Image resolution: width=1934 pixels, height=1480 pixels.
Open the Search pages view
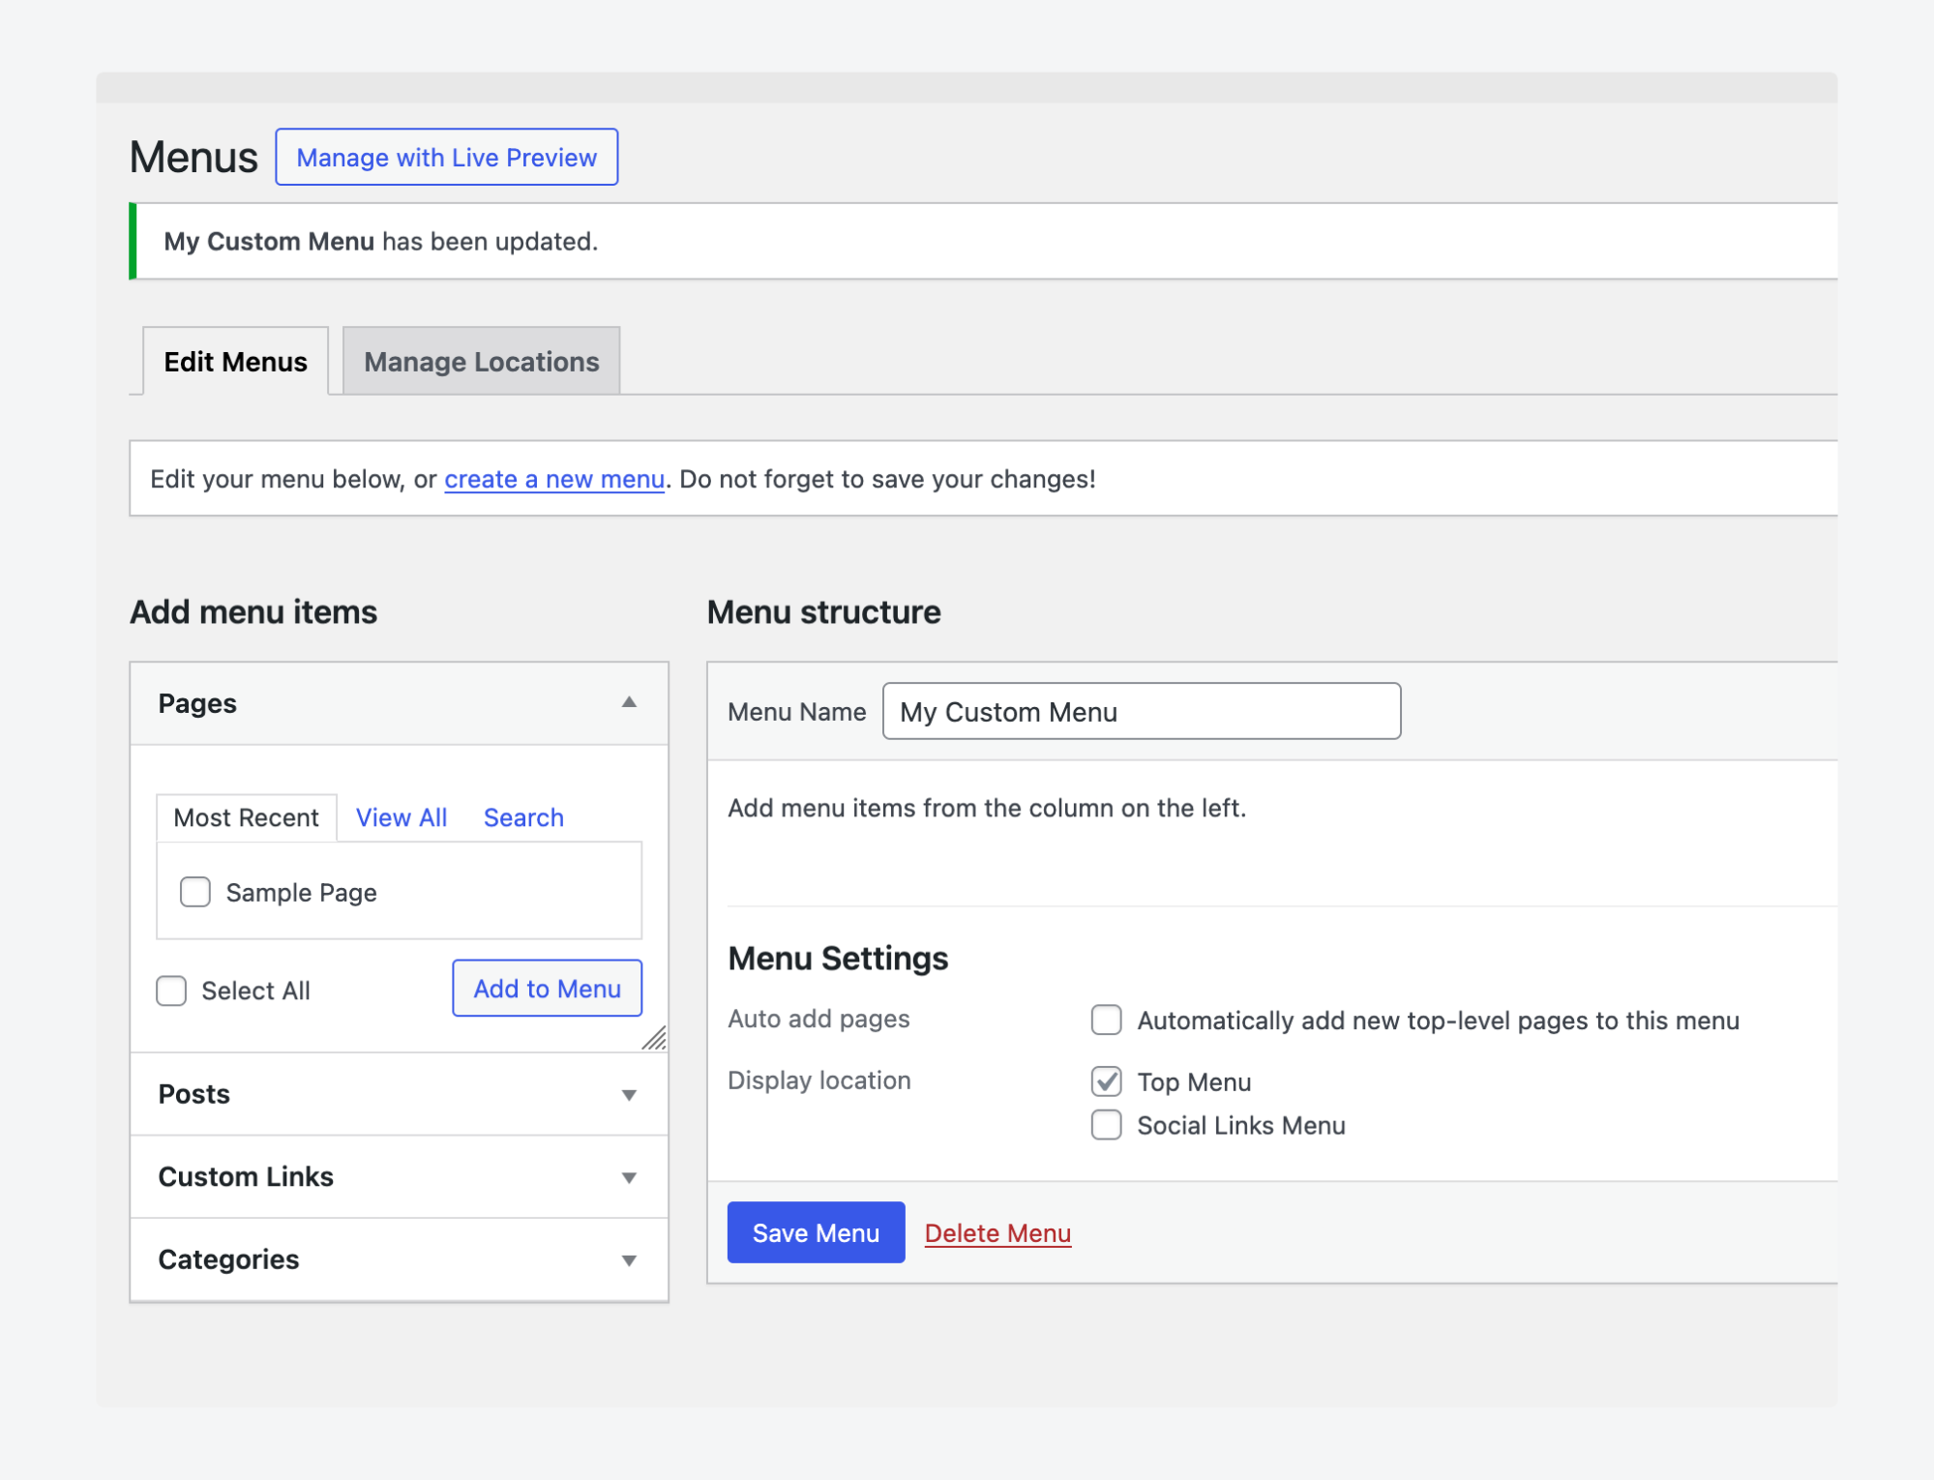pyautogui.click(x=522, y=817)
